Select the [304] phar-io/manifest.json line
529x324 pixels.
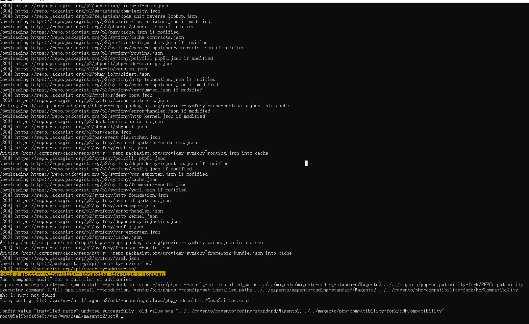pyautogui.click(x=75, y=74)
